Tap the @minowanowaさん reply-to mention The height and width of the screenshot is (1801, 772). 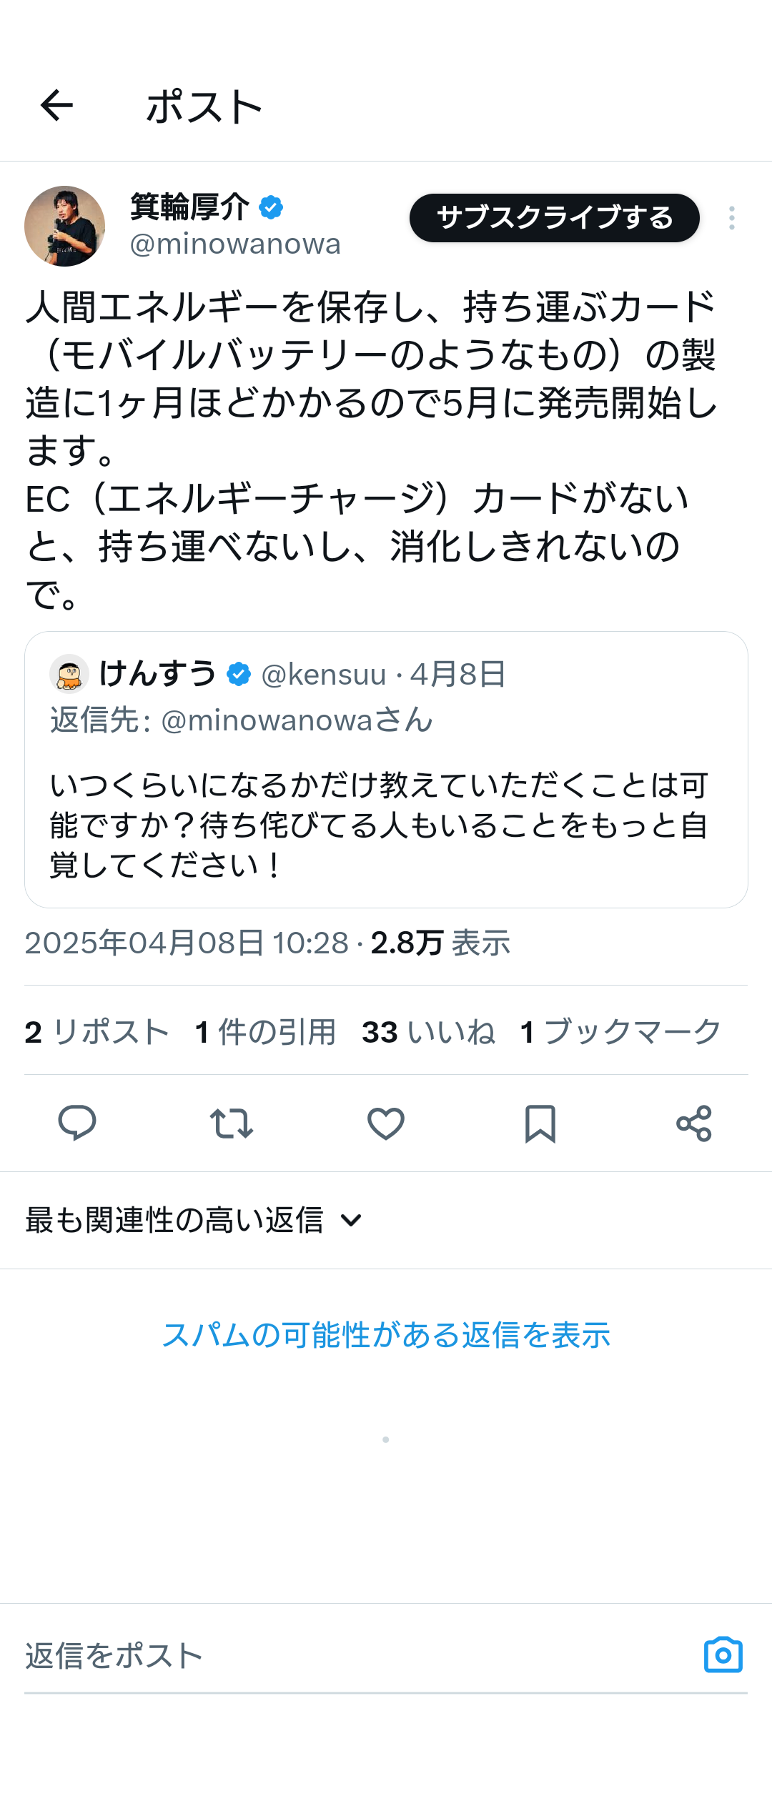click(297, 720)
